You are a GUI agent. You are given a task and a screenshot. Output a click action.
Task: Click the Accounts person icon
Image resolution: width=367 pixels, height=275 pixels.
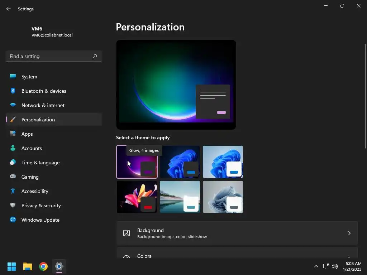pyautogui.click(x=13, y=148)
